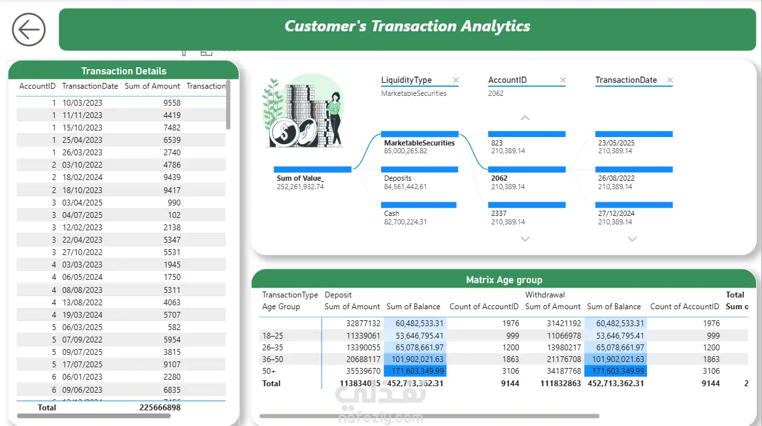
Task: Select account 2337 node
Action: click(x=527, y=213)
